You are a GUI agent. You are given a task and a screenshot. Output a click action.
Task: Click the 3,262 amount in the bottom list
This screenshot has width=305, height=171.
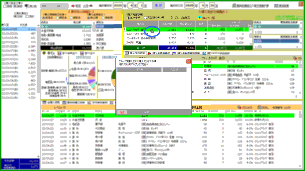tap(203, 116)
